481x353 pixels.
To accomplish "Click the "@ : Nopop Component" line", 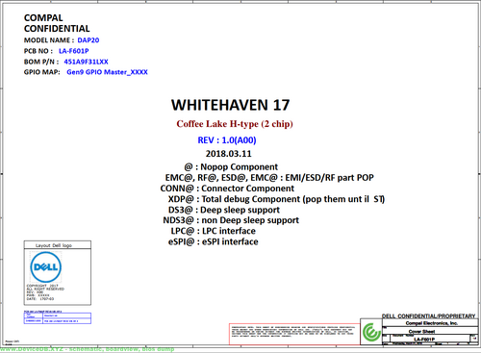I will [231, 167].
